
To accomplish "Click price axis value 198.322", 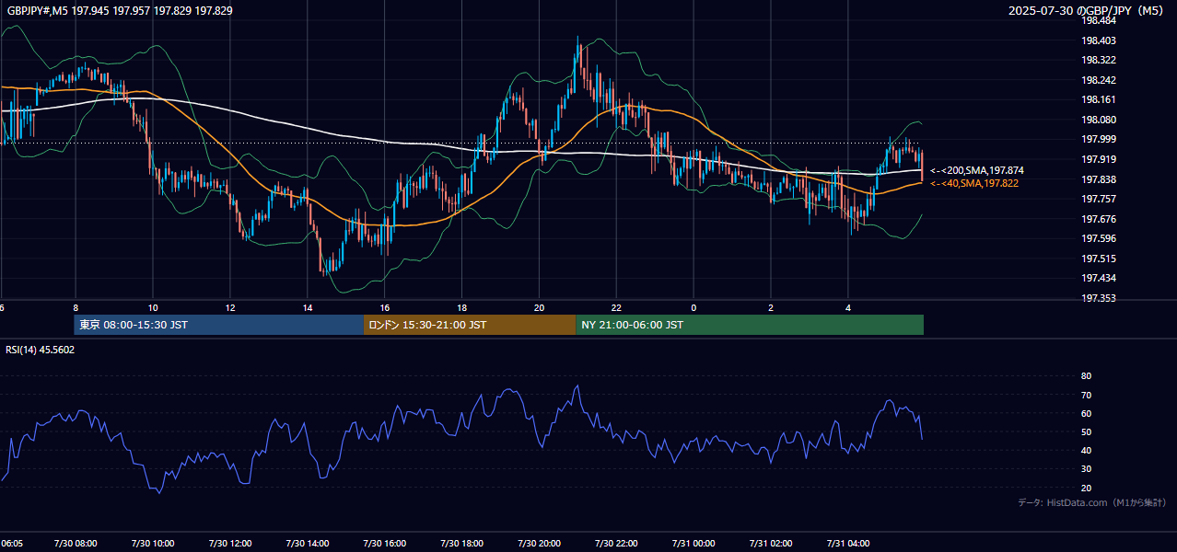I will 1098,61.
